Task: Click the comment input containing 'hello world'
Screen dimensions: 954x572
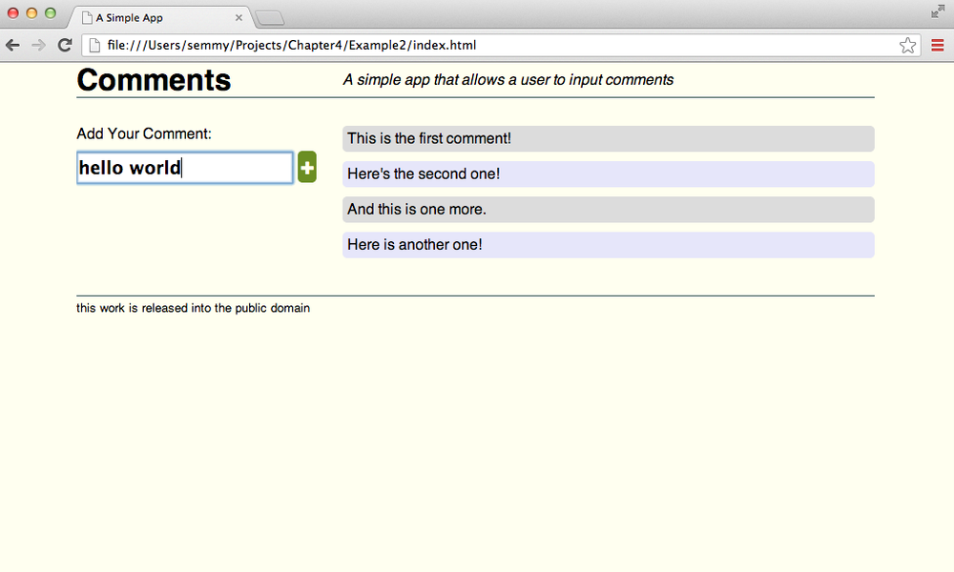Action: pyautogui.click(x=184, y=167)
